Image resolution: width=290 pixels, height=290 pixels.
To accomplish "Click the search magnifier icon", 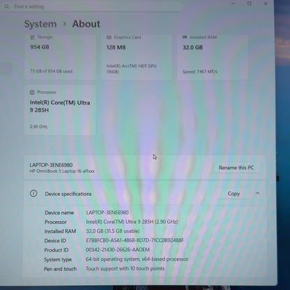I will [7, 7].
